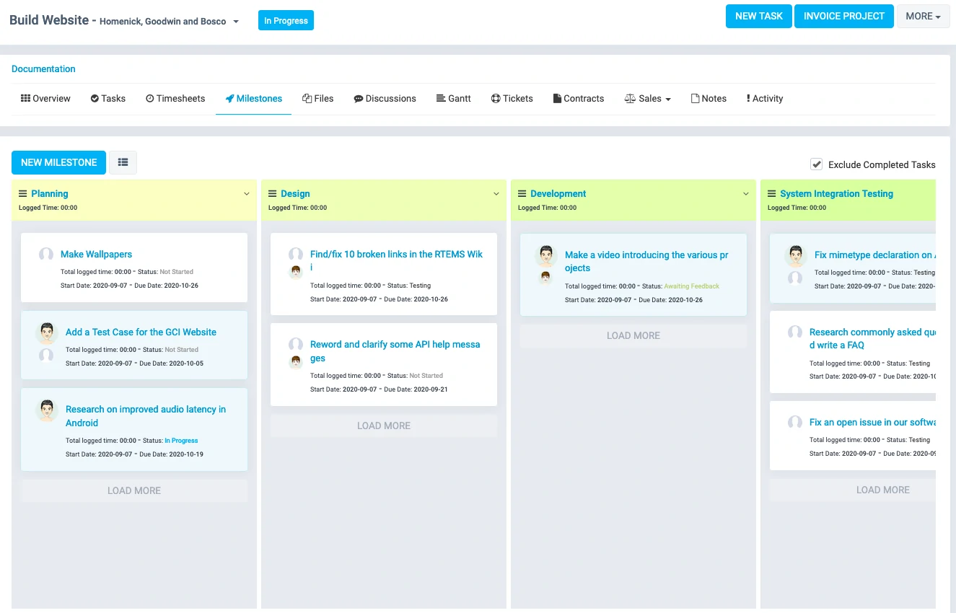Screen dimensions: 956x613
Task: Click the grey avatar under GCI Website face avatar
Action: pos(46,355)
